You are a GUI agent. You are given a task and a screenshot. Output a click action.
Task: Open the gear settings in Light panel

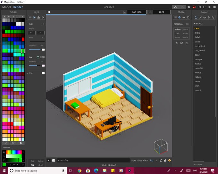point(43,18)
